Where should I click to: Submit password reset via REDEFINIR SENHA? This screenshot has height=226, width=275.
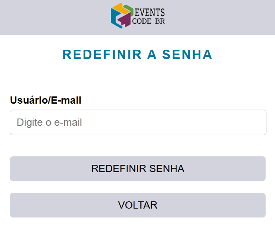138,169
